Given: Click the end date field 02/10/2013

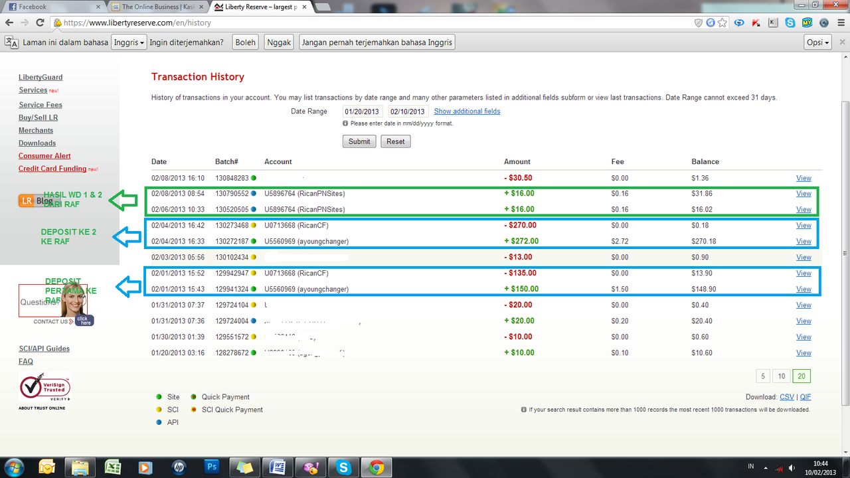Looking at the screenshot, I should point(408,112).
